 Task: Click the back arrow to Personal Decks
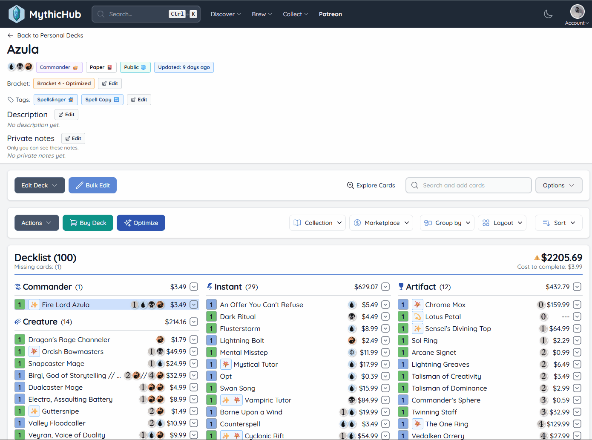pos(11,35)
